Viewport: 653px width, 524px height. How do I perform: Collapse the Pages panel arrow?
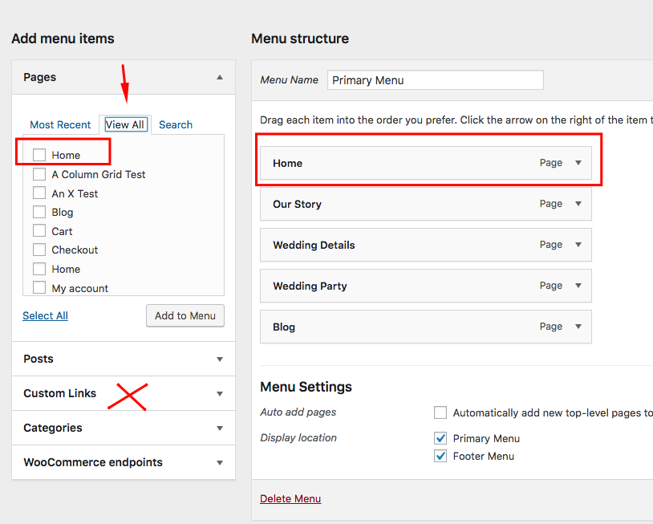tap(220, 78)
